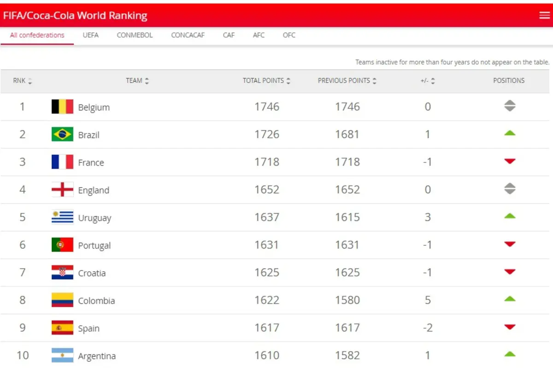Click the Brazil flag icon

pos(62,134)
